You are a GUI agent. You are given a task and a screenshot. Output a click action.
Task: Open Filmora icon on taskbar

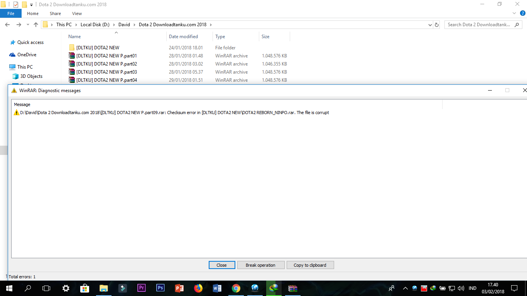point(123,288)
